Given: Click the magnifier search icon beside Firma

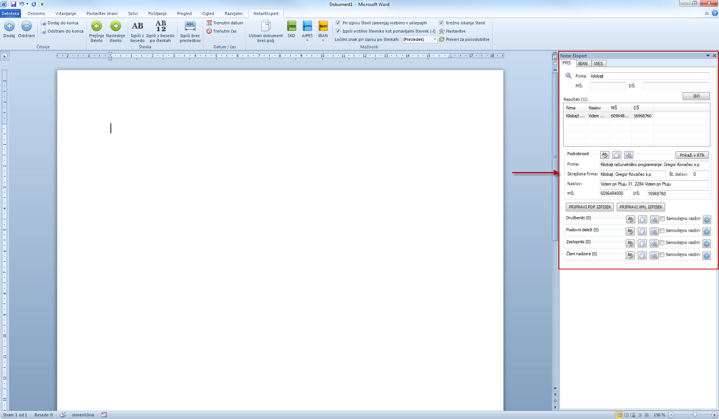Looking at the screenshot, I should click(568, 76).
